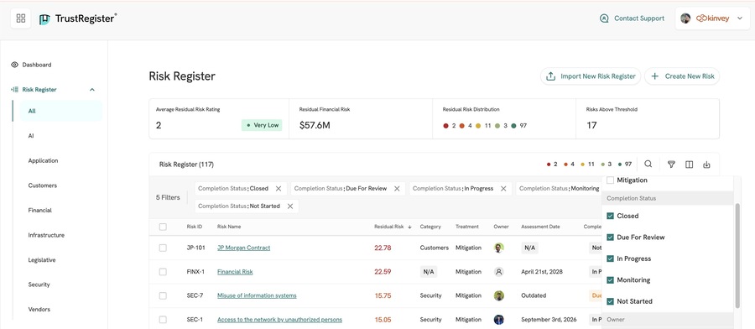Screen dimensions: 755x329
Task: Select the Infrastructure category in sidebar
Action: [46, 235]
